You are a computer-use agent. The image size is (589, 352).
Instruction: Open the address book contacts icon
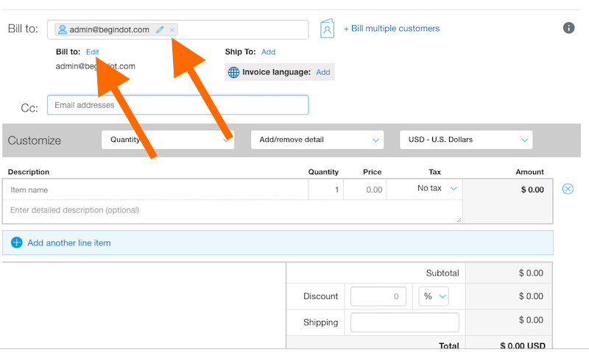[327, 29]
